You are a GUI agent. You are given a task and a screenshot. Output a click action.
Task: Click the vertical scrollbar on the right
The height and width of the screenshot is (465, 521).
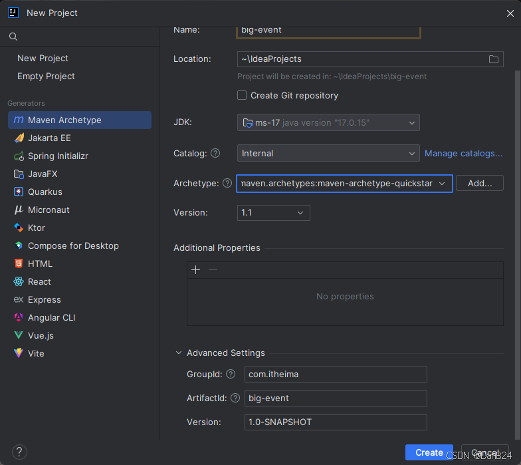click(517, 254)
